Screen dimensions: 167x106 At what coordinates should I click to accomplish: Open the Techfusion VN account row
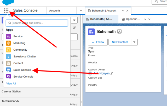(40, 102)
